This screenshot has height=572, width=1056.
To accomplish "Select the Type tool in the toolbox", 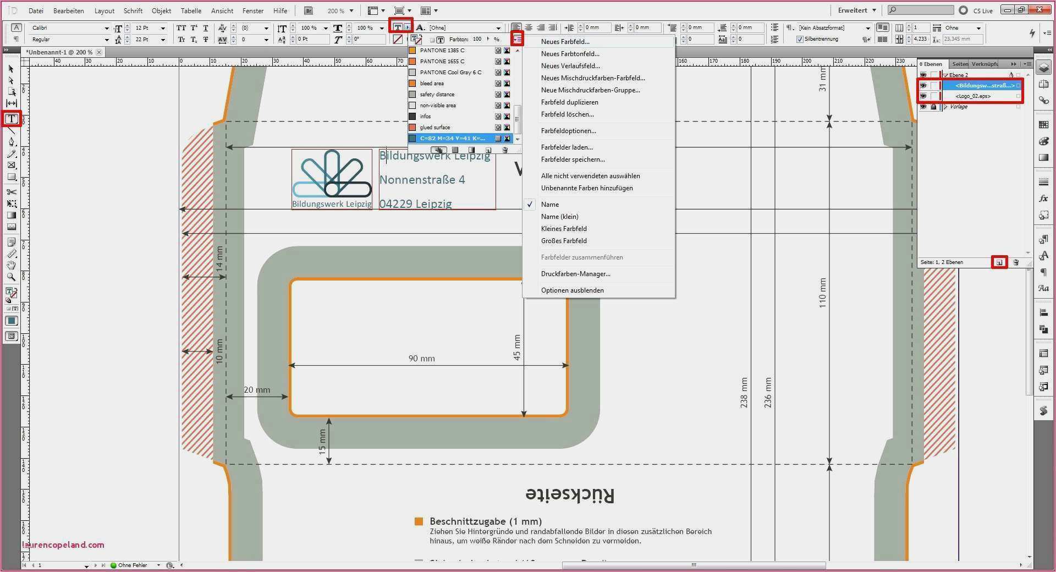I will click(11, 119).
